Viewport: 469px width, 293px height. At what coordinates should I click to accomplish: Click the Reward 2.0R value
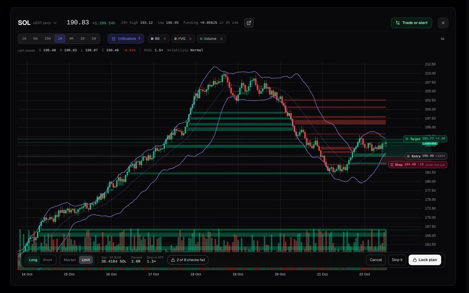click(x=136, y=261)
